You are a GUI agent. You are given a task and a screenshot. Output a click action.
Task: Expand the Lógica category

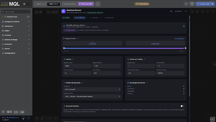coord(16,31)
